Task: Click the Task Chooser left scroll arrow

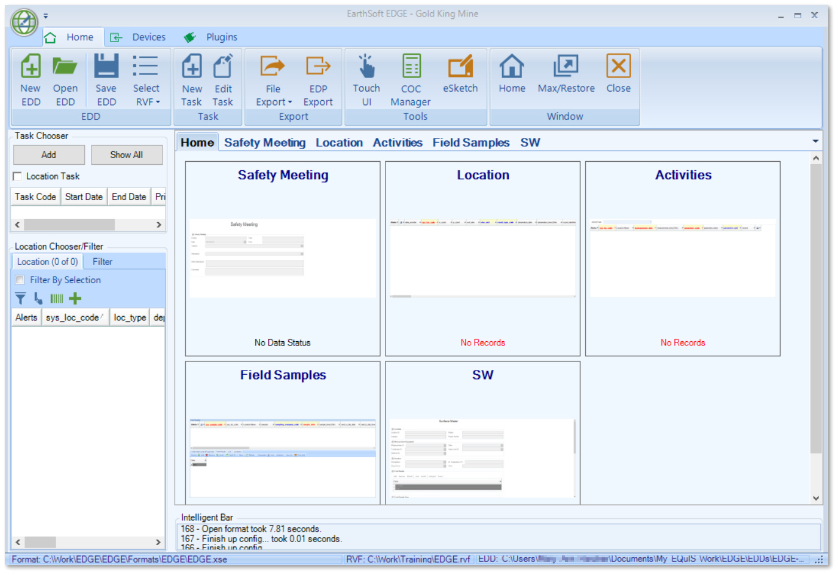Action: [17, 225]
